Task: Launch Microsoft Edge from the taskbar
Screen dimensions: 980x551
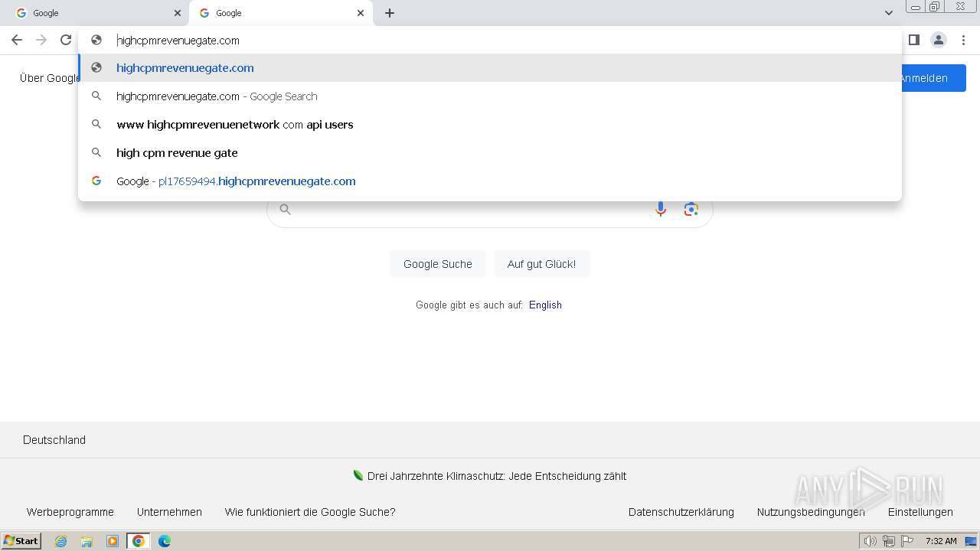Action: coord(165,541)
